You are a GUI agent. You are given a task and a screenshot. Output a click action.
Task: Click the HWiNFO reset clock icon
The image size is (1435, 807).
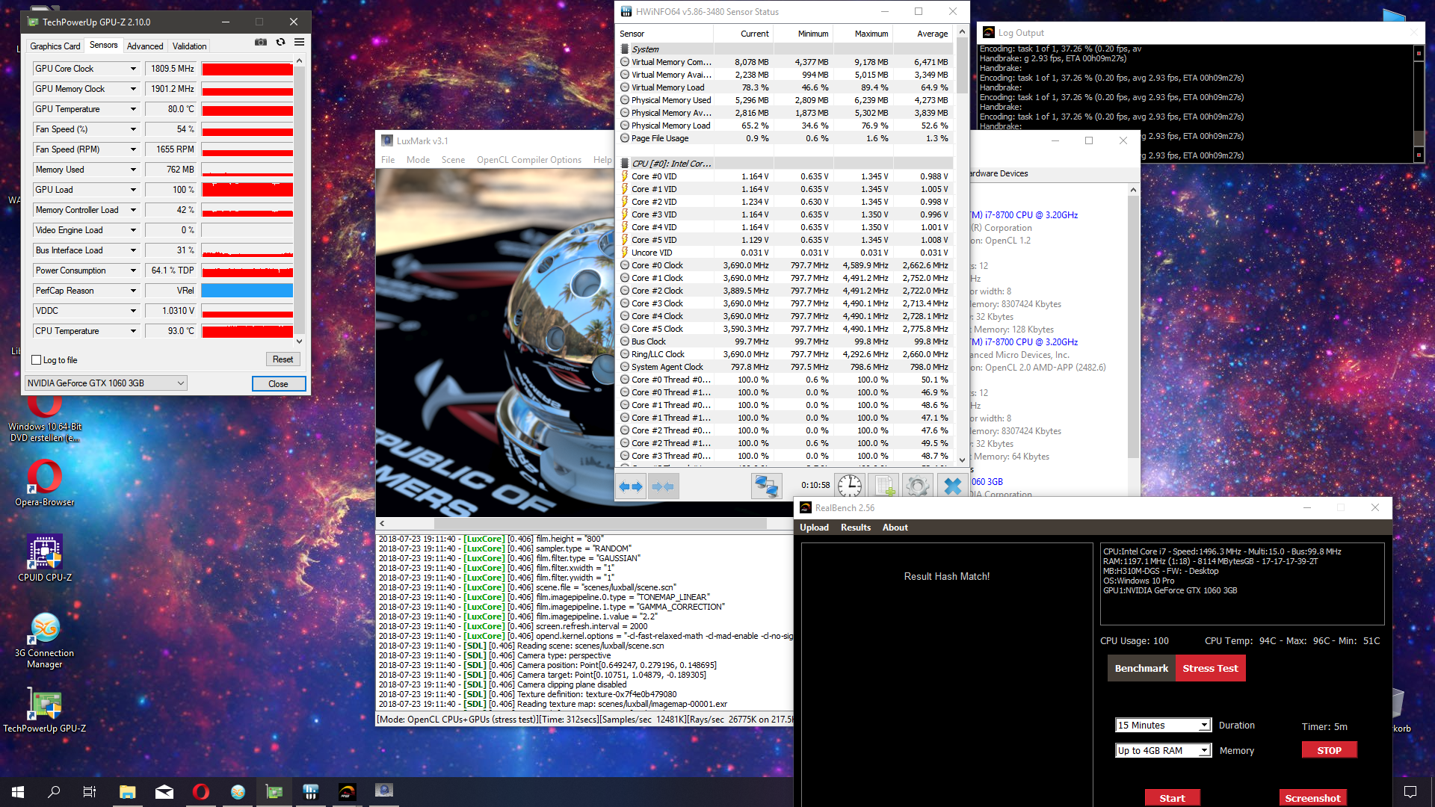pyautogui.click(x=849, y=486)
